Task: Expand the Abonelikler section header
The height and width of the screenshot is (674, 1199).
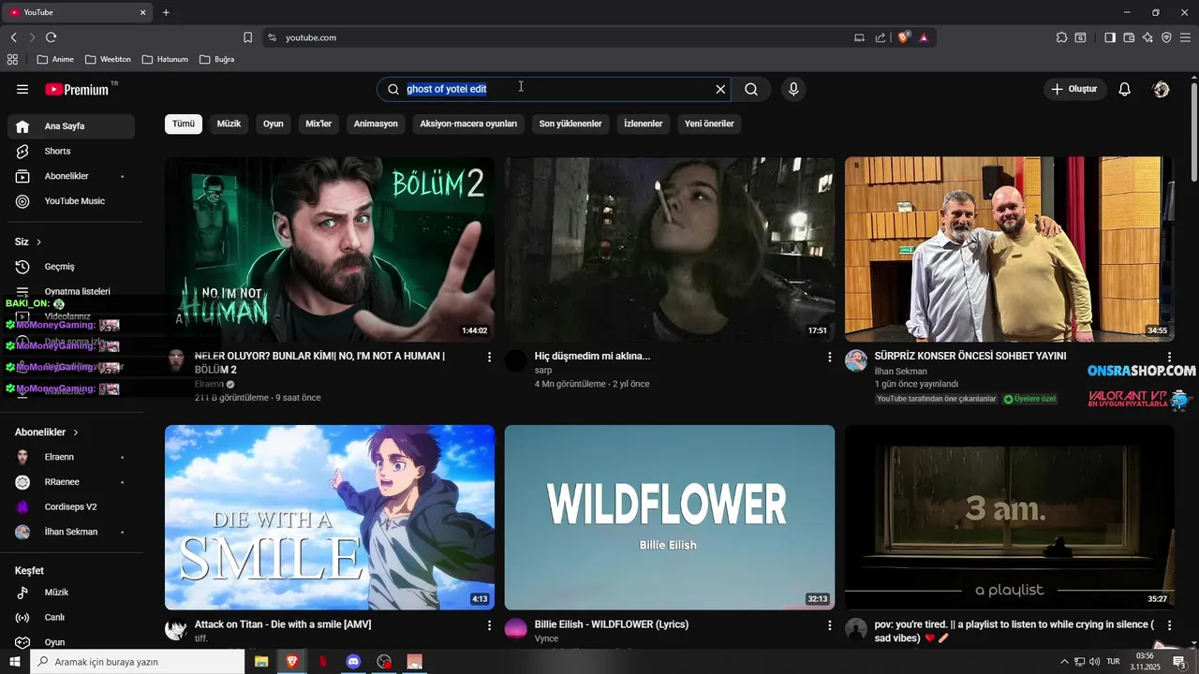Action: (47, 432)
